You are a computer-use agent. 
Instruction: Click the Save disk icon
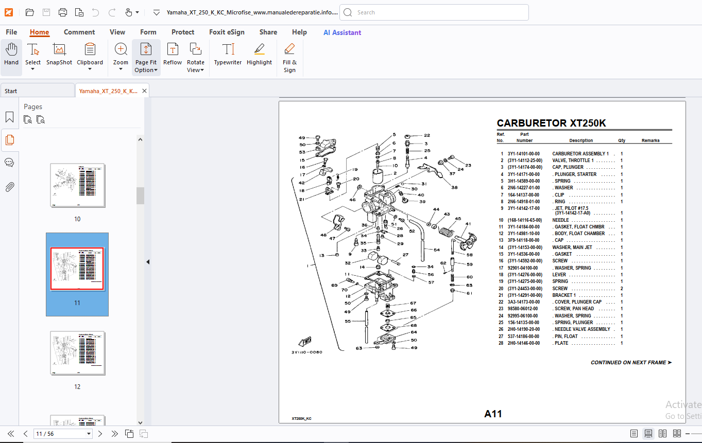(46, 12)
